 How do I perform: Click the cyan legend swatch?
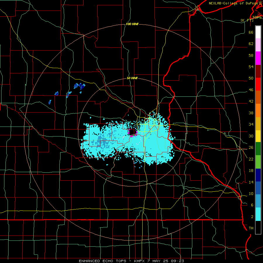[258, 214]
